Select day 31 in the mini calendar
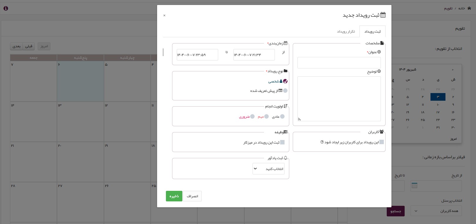 tap(438, 127)
